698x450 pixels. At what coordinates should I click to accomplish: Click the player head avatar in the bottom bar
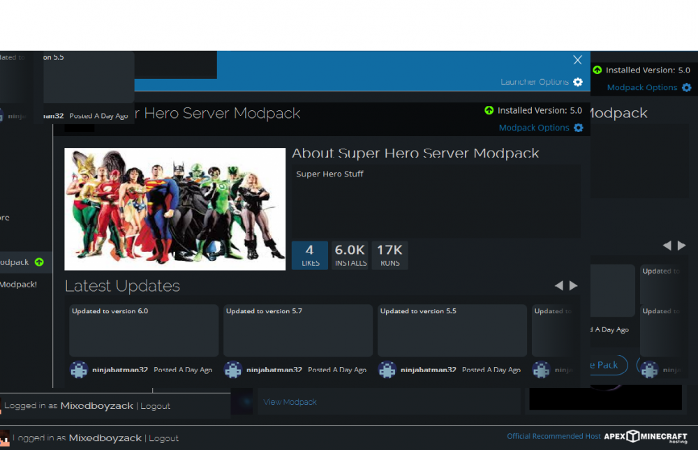pyautogui.click(x=4, y=438)
